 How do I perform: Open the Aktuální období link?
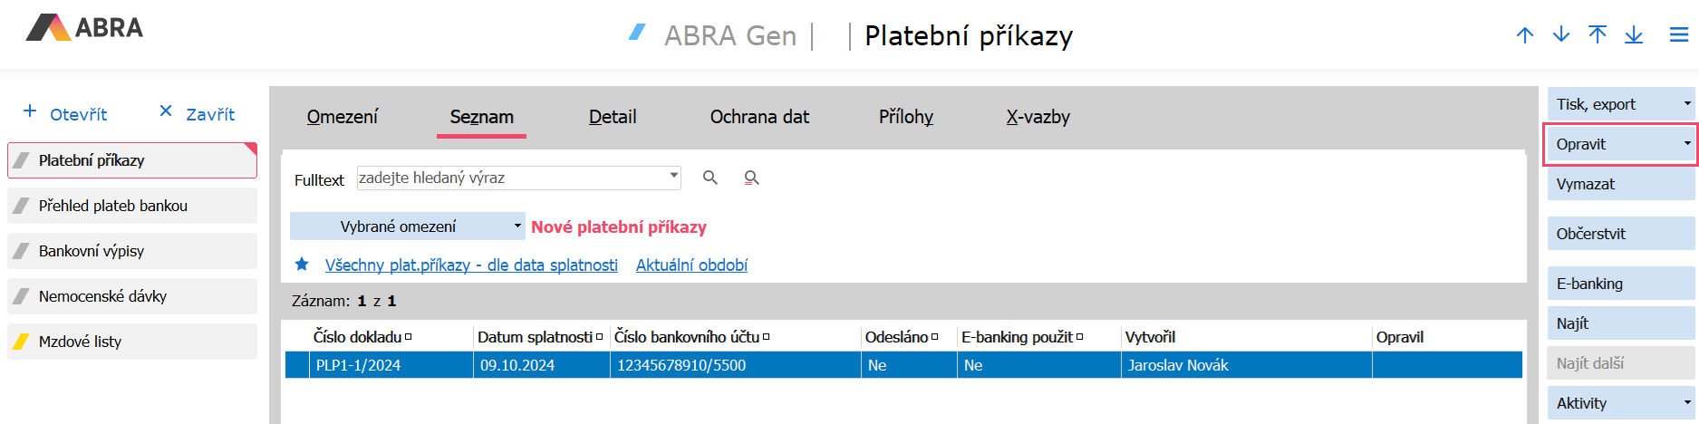pyautogui.click(x=691, y=265)
